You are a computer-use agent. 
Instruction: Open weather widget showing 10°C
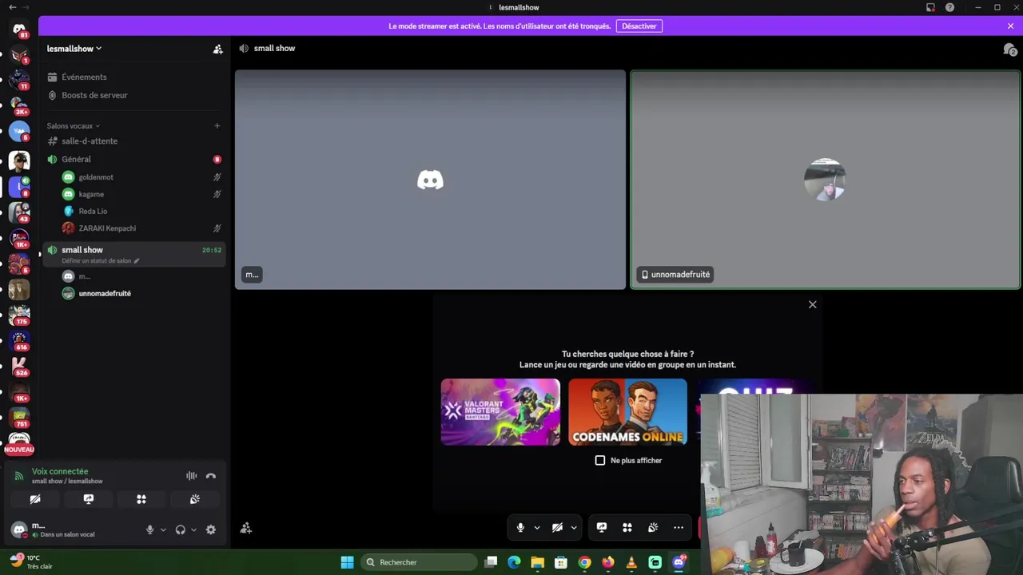(x=30, y=561)
